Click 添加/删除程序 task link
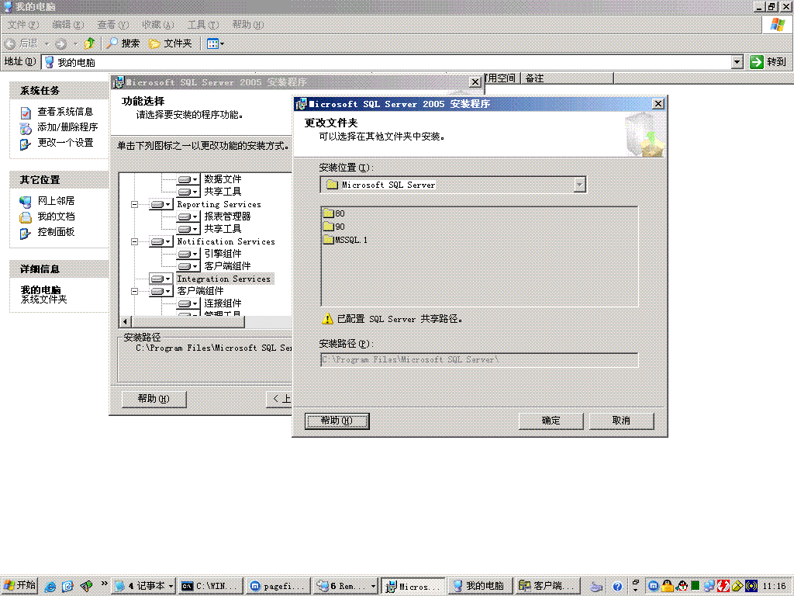The height and width of the screenshot is (596, 794). click(67, 127)
